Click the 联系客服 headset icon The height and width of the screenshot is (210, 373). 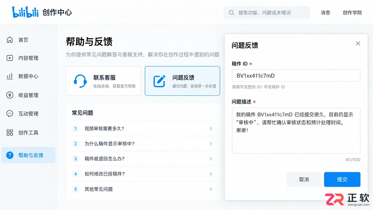(x=80, y=81)
